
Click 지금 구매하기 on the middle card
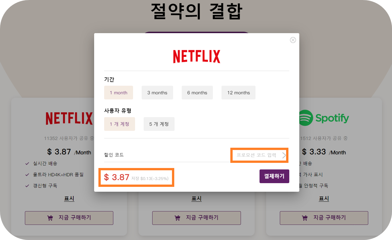tap(197, 218)
